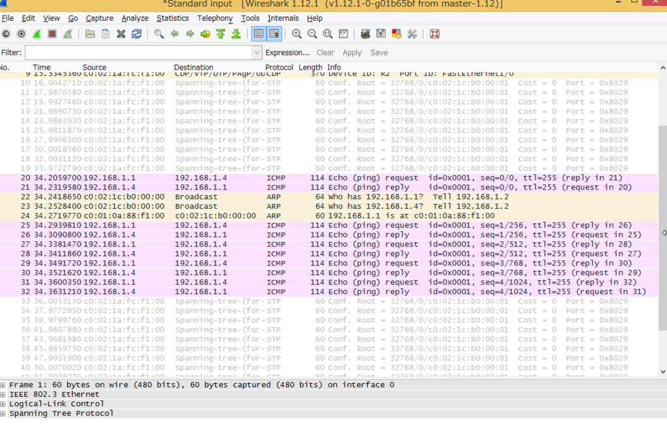Open preferences (wrench and screwdriver)
This screenshot has width=667, height=430.
click(412, 34)
